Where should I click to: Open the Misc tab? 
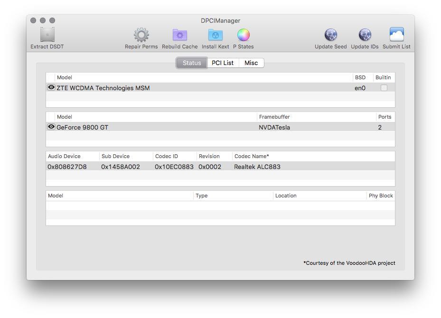pos(251,63)
